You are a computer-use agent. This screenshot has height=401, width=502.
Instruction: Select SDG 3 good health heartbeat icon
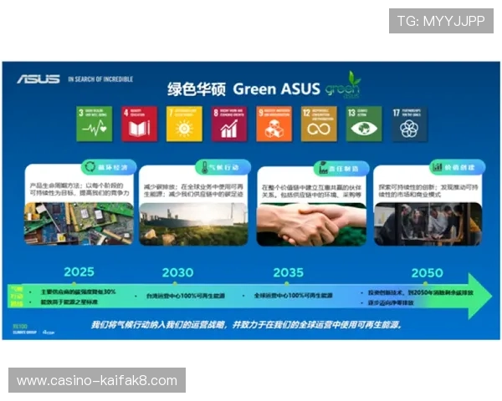click(x=95, y=124)
